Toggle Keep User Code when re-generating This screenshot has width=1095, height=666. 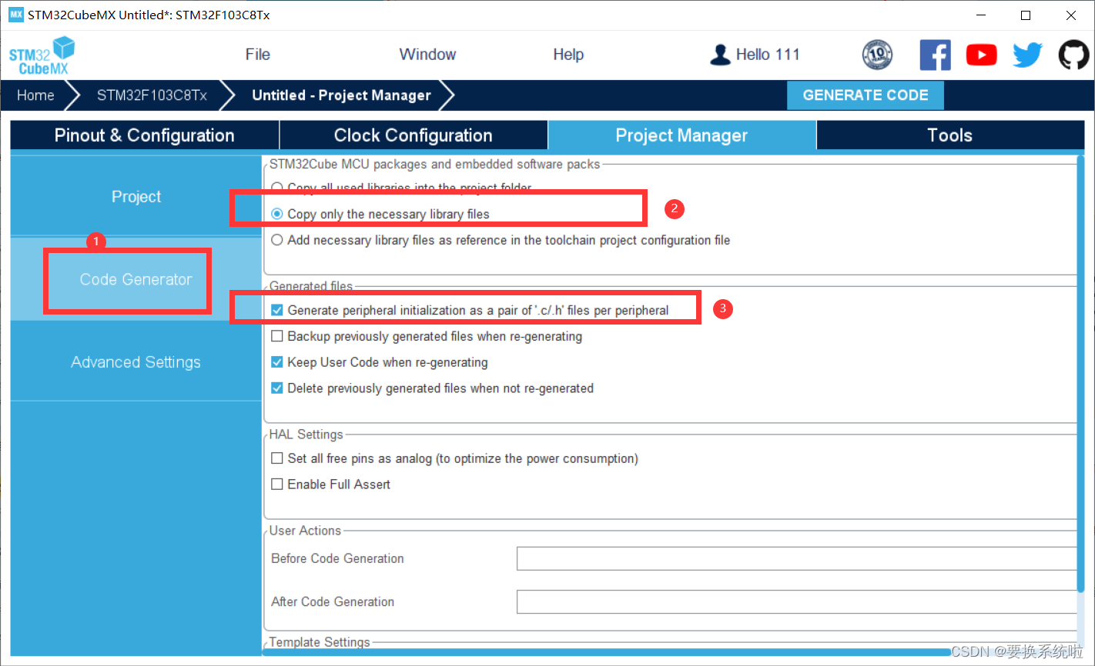(277, 362)
